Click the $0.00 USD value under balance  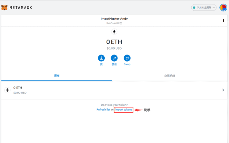click(x=114, y=48)
